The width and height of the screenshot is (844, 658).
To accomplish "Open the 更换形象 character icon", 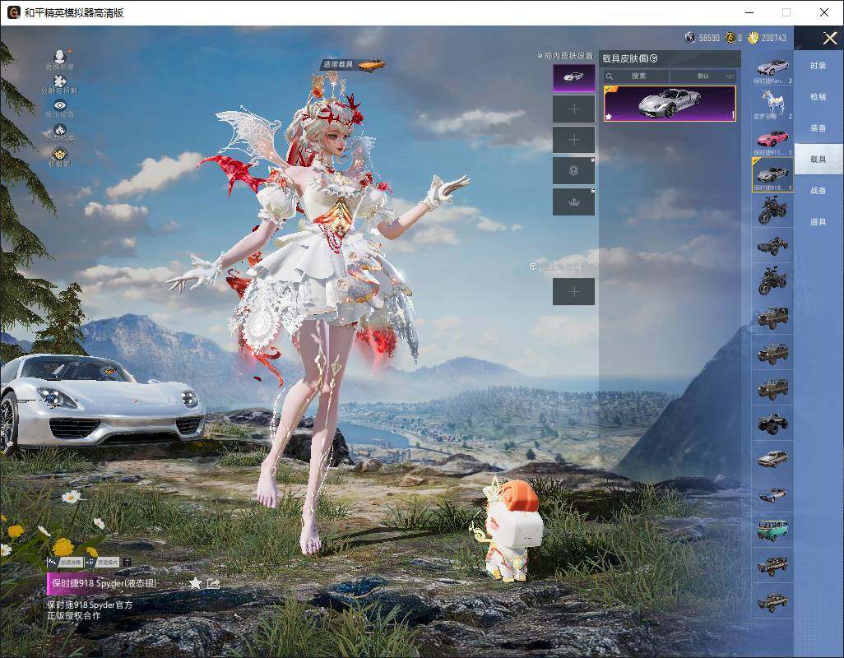I will click(60, 56).
